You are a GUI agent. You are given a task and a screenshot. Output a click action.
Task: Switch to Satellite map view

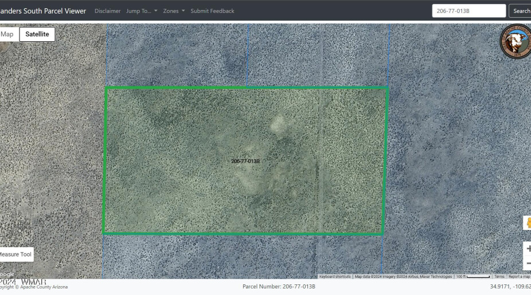coord(37,34)
